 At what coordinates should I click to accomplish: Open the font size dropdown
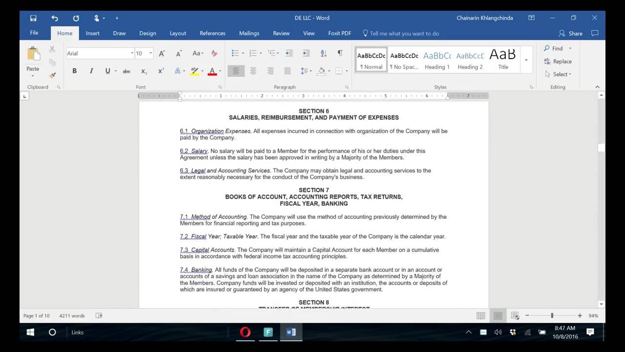pyautogui.click(x=150, y=53)
